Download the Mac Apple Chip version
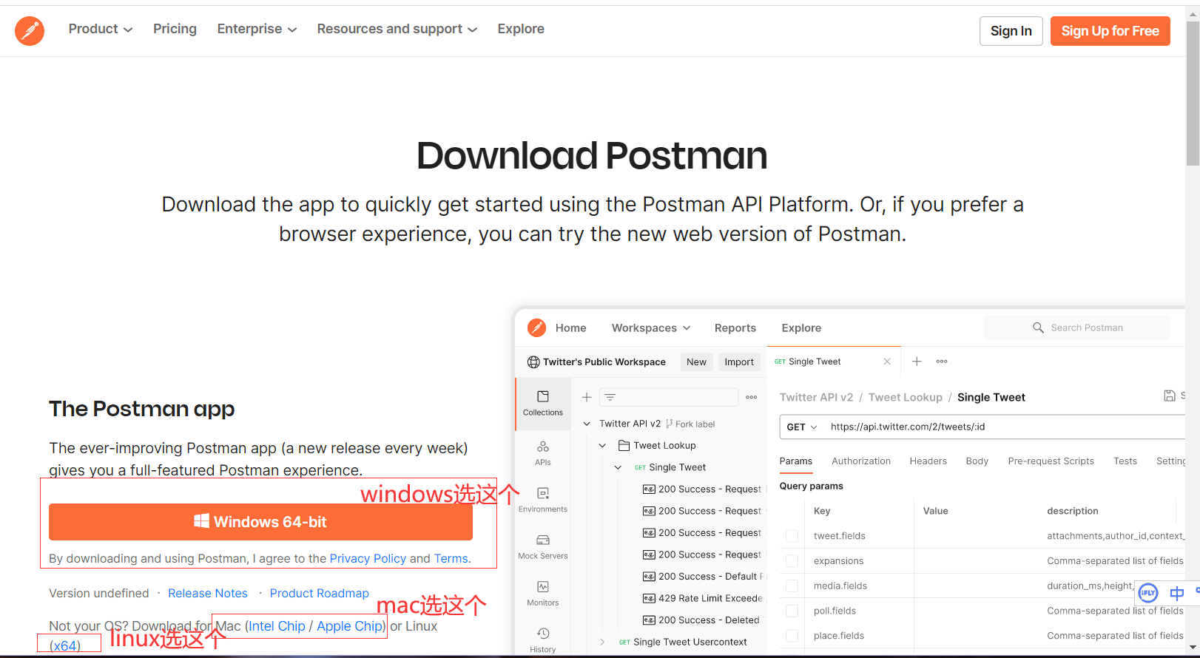 coord(349,626)
